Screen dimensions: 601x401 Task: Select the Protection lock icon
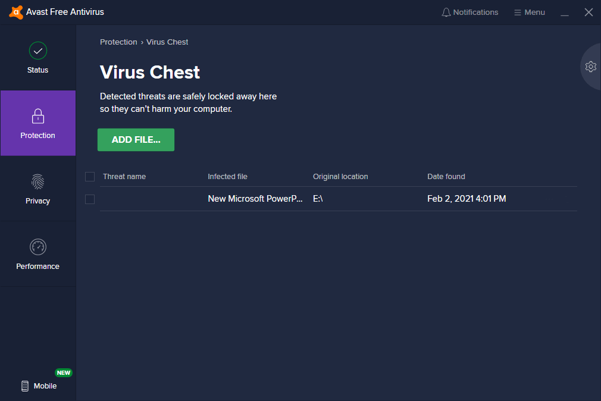[x=38, y=116]
